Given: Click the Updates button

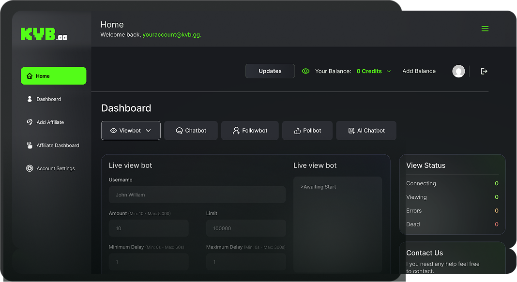Looking at the screenshot, I should (x=270, y=71).
